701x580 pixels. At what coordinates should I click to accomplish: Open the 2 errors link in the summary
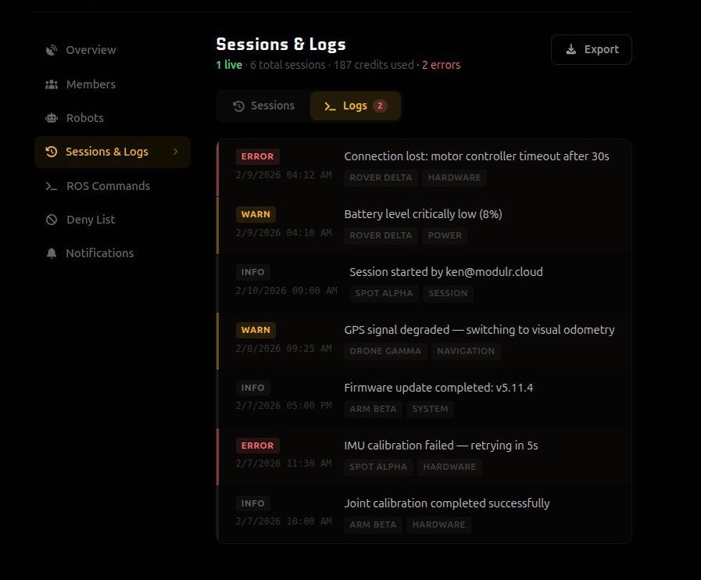pos(441,65)
